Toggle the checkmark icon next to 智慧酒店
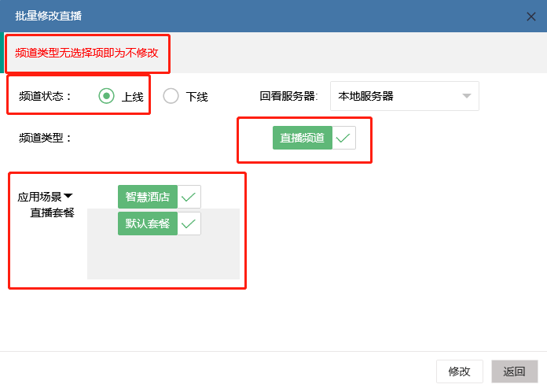The height and width of the screenshot is (388, 547). pos(189,197)
